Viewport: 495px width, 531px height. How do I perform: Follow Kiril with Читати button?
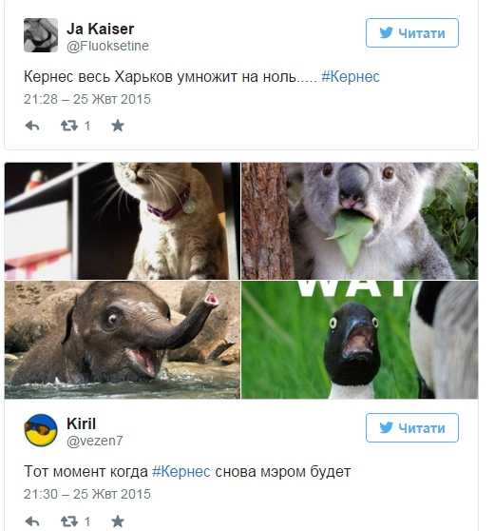pos(412,427)
